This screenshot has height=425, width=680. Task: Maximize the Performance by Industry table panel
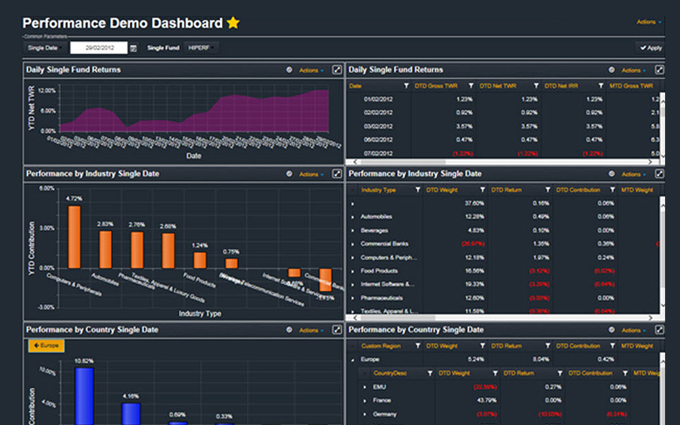coord(659,174)
